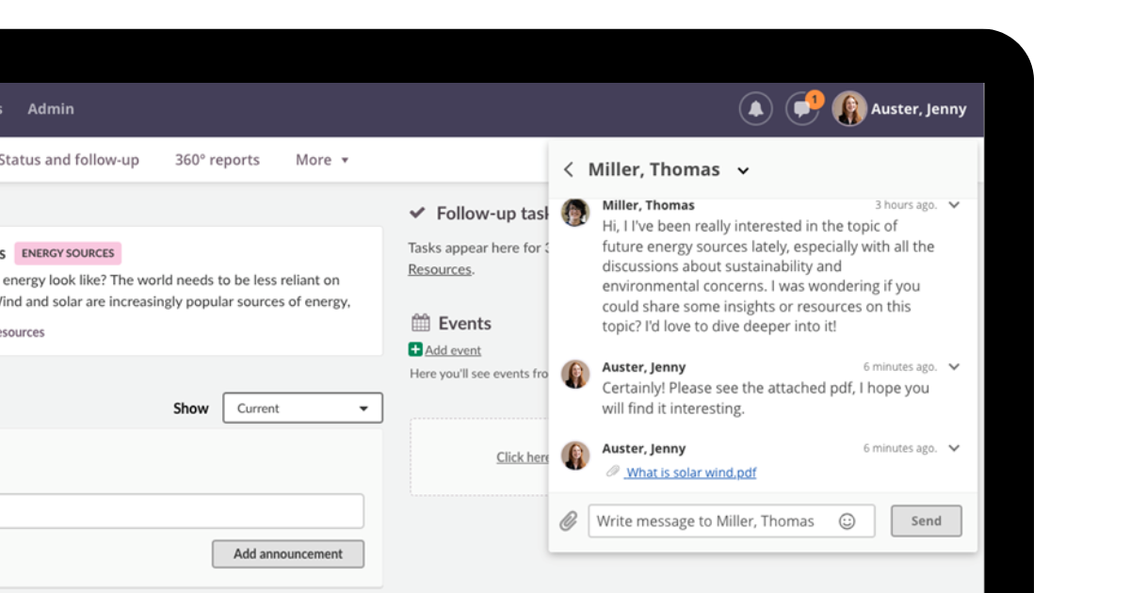Image resolution: width=1130 pixels, height=593 pixels.
Task: Open the notifications bell icon
Action: pos(755,109)
